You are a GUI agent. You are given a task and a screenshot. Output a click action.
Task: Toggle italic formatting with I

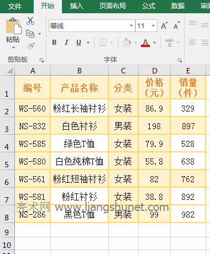pos(66,43)
